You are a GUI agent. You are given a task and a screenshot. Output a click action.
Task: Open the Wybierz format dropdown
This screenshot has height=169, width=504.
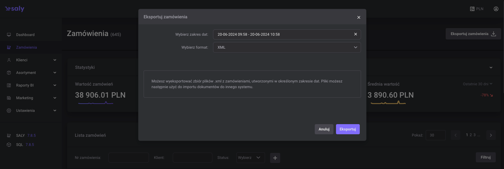coord(287,47)
